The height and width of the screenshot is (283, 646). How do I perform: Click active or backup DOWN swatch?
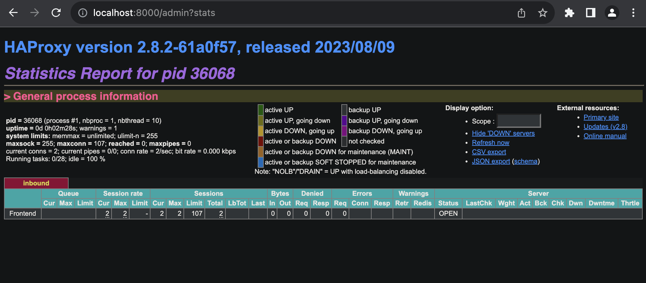click(x=261, y=141)
